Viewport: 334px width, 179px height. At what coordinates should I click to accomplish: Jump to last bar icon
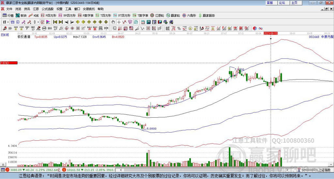tap(61, 22)
